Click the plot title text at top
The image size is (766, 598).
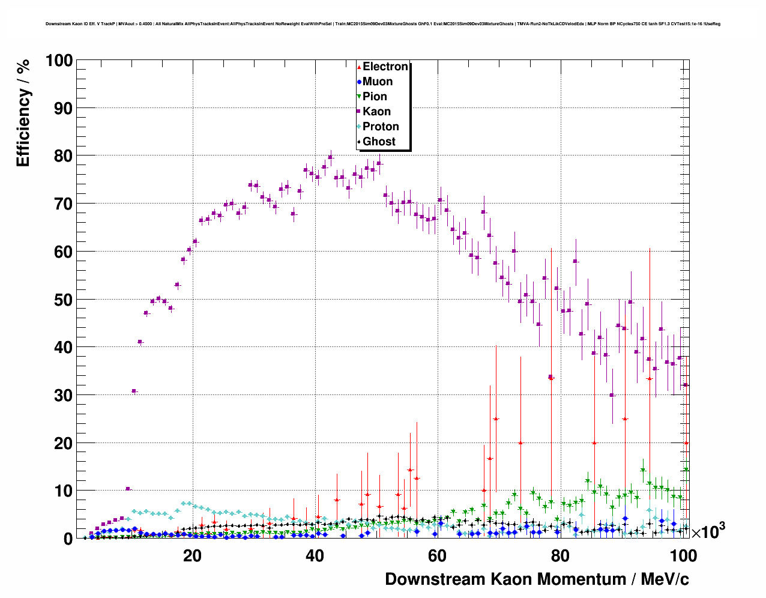[383, 24]
